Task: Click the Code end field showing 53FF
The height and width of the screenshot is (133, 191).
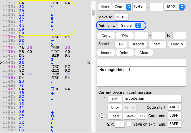Action: [x=174, y=115]
